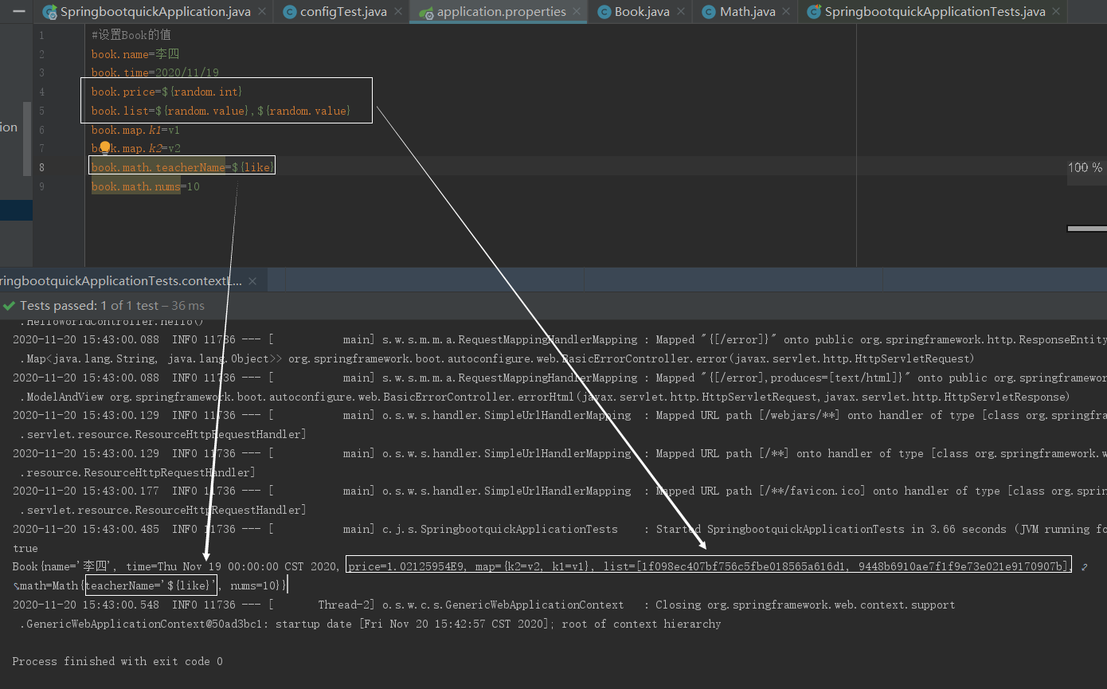This screenshot has width=1107, height=689.
Task: Click the book.math.nums=10 line
Action: (x=146, y=186)
